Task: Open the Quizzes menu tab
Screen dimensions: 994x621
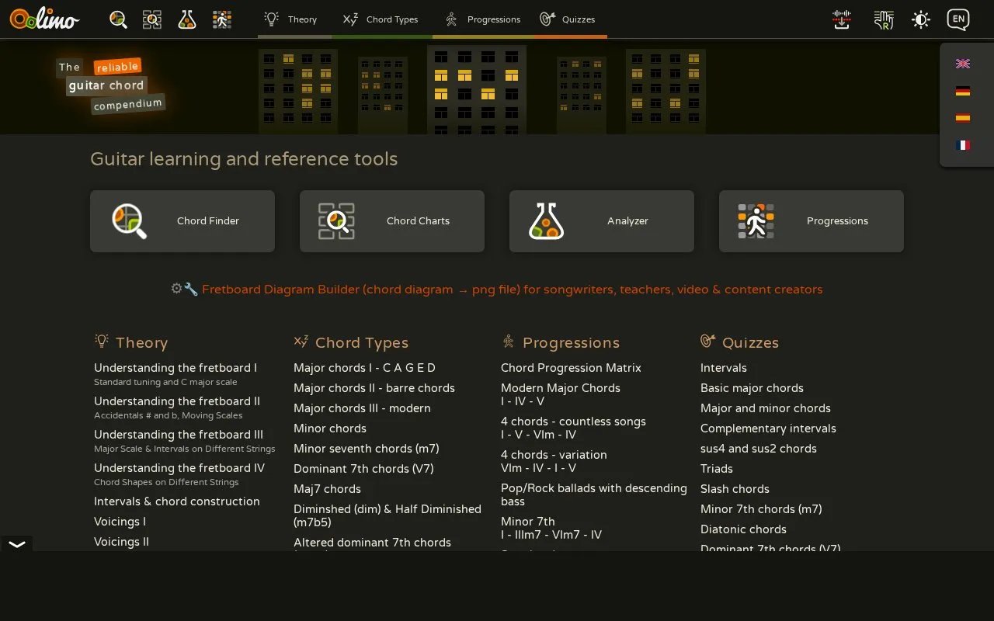Action: (569, 19)
